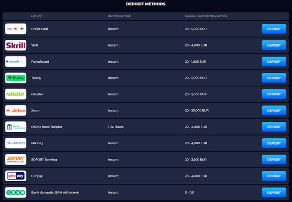The image size is (292, 202).
Task: Deposit via Trustly
Action: (274, 78)
